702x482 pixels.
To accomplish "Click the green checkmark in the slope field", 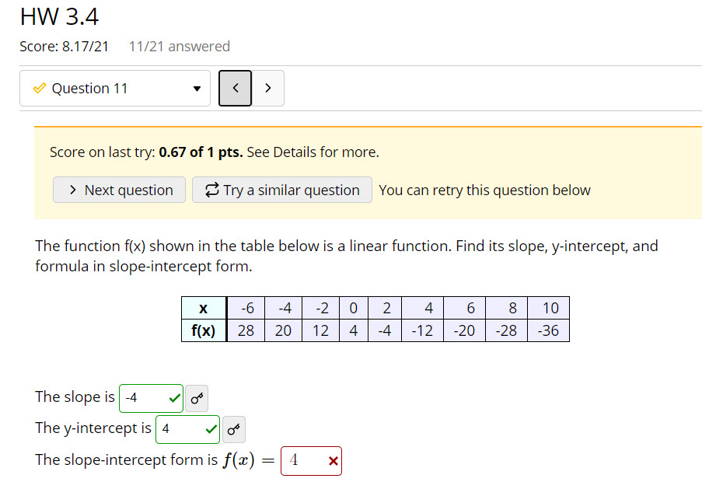I will point(173,397).
